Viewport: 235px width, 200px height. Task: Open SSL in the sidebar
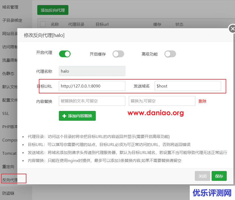pyautogui.click(x=6, y=113)
